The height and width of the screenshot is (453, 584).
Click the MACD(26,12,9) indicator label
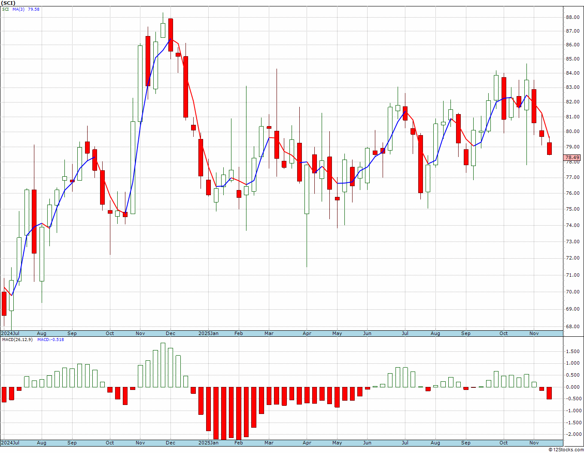(x=17, y=339)
